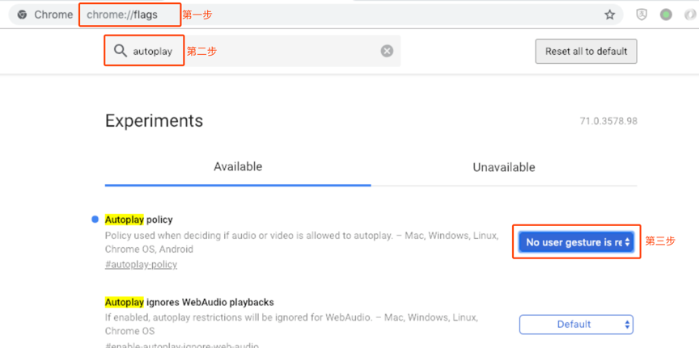Click the green circle extension icon

pyautogui.click(x=666, y=15)
